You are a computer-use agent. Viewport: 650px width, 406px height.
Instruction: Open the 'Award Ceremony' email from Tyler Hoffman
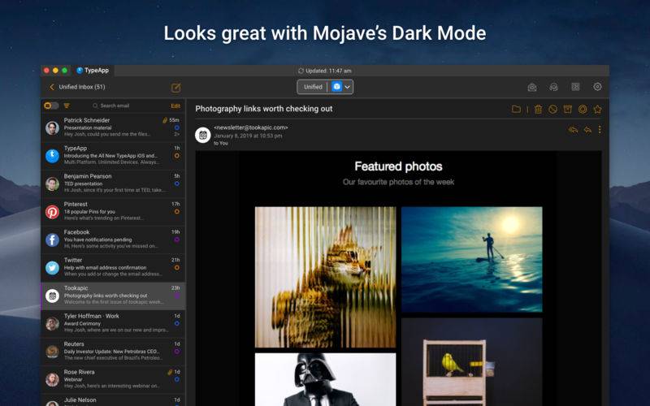click(113, 324)
